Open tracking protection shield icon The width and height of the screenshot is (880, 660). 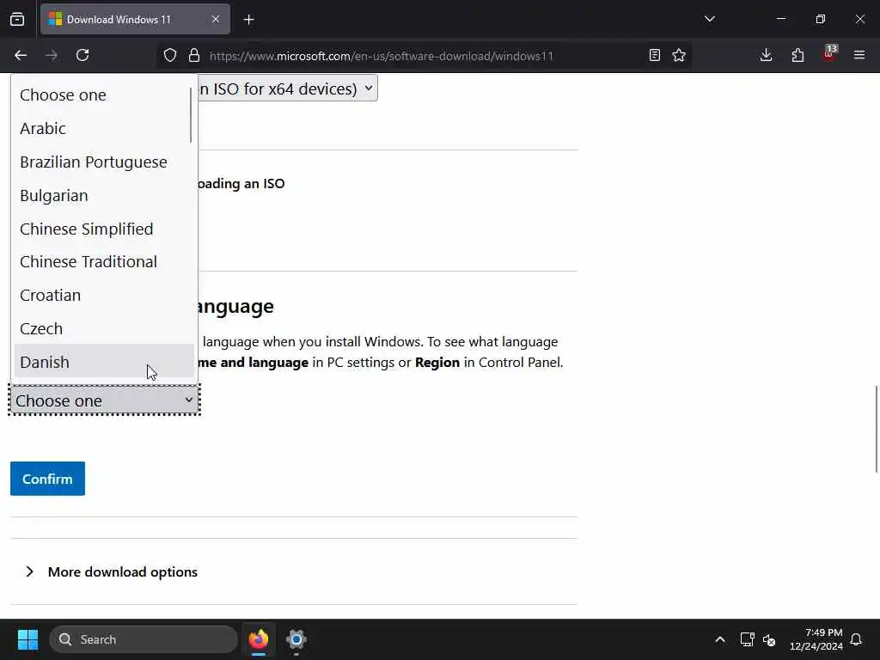pyautogui.click(x=170, y=55)
